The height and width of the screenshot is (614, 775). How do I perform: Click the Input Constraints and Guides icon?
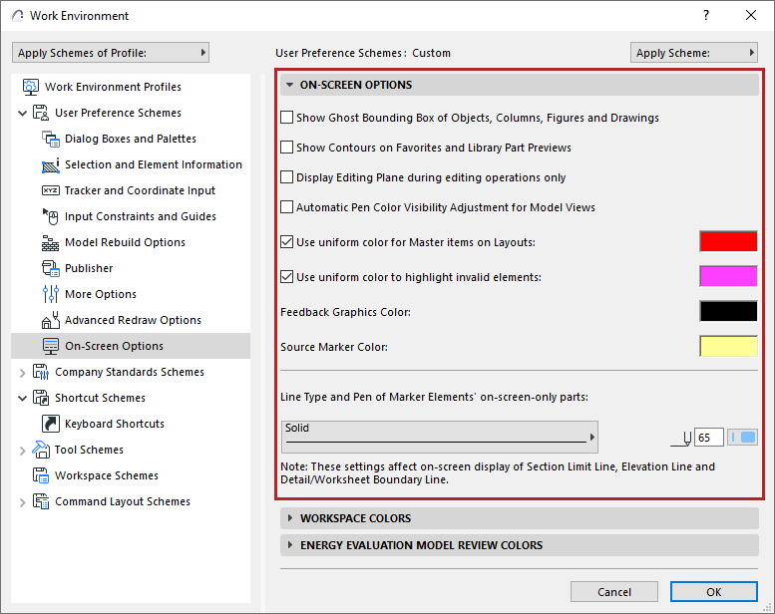(x=51, y=216)
